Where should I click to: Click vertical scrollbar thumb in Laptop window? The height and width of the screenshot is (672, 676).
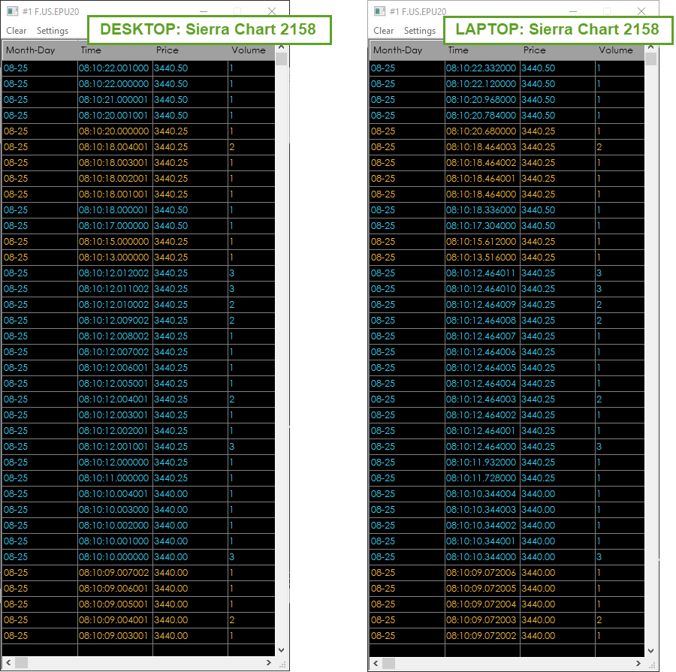651,59
